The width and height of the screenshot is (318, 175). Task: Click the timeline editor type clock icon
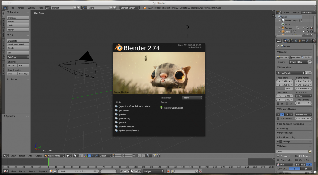(5, 171)
